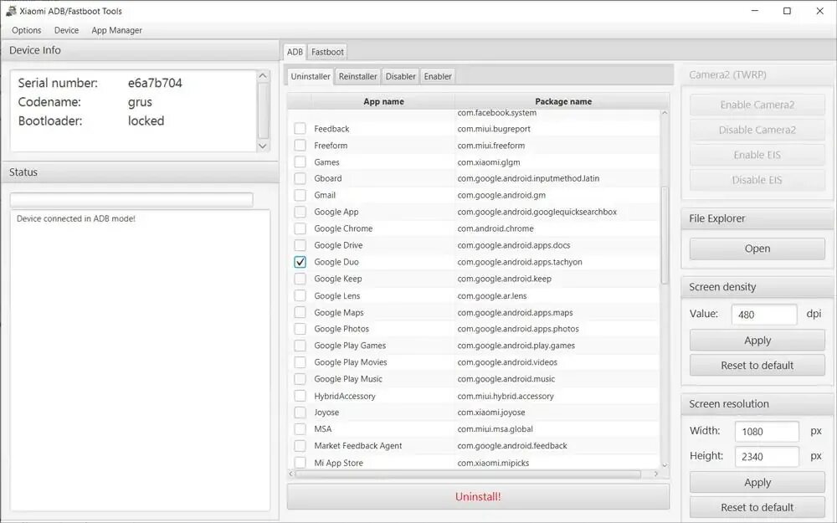The image size is (837, 523).
Task: Tick the Games checkbox
Action: tap(300, 162)
